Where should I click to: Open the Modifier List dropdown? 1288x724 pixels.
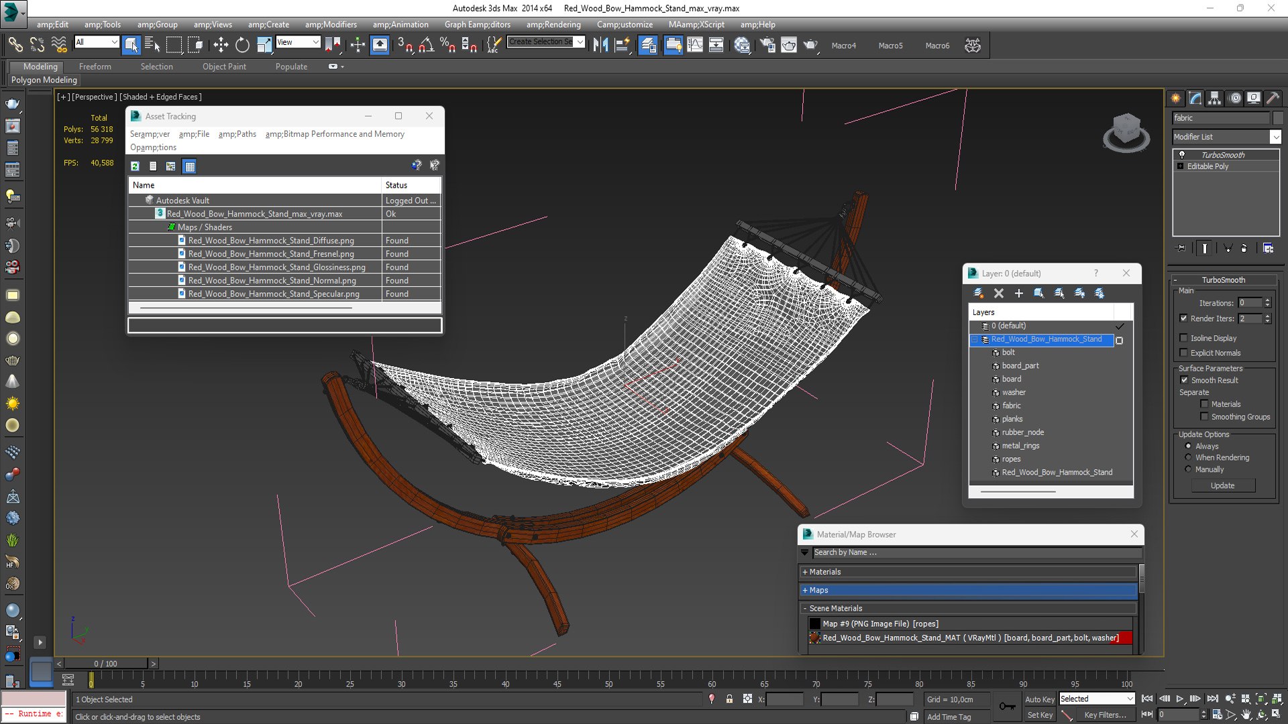tap(1227, 137)
